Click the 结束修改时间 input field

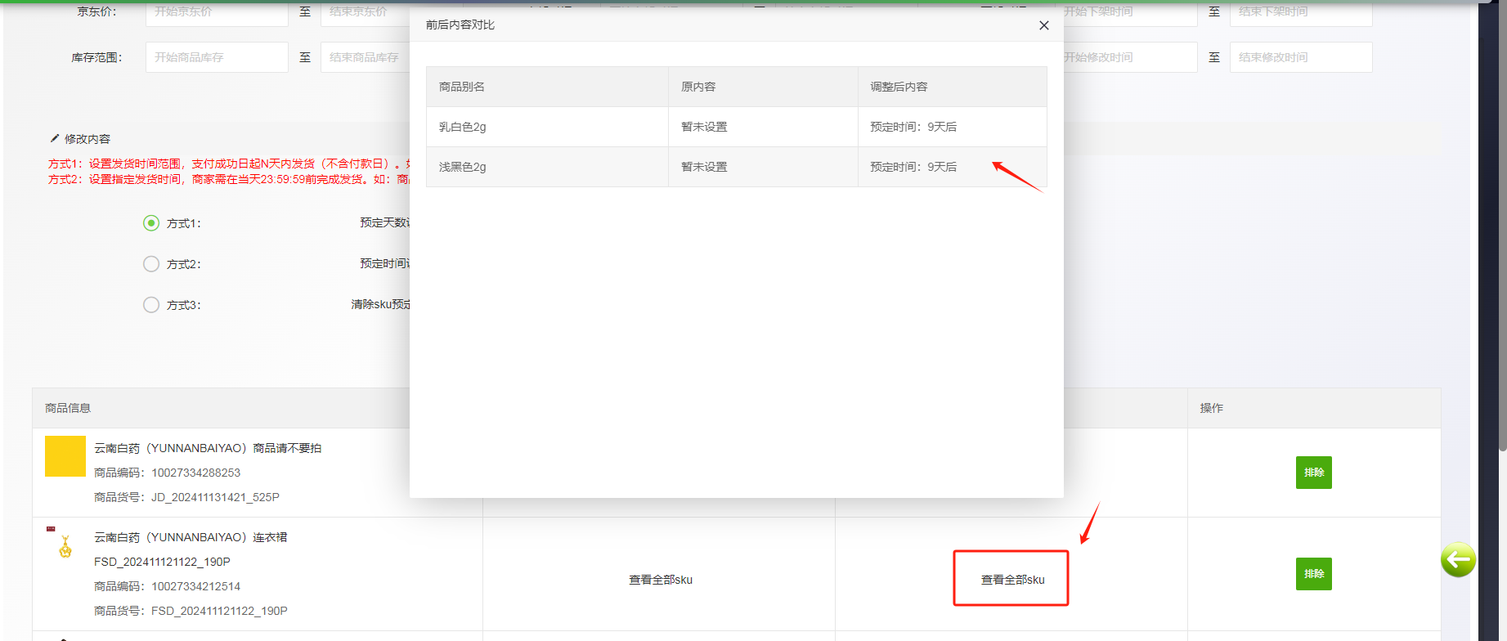point(1300,57)
